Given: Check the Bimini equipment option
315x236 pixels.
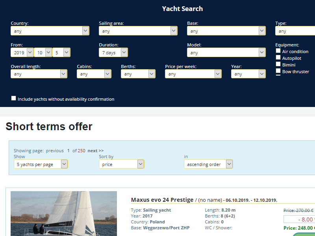Looking at the screenshot, I should pyautogui.click(x=278, y=65).
